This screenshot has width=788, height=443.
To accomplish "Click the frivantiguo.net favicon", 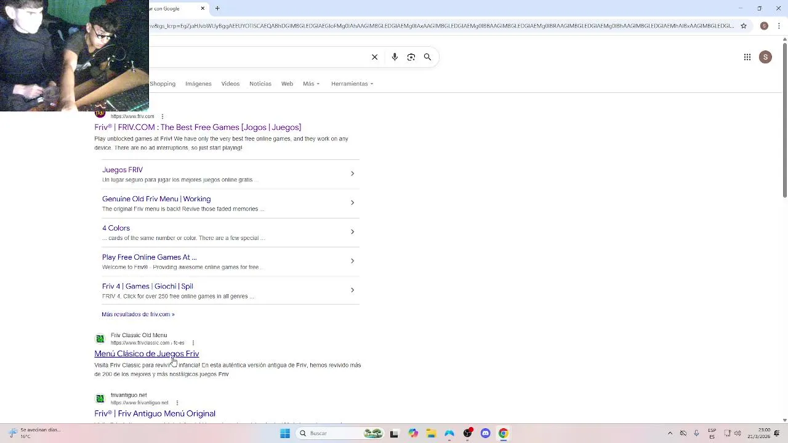I will pos(100,399).
